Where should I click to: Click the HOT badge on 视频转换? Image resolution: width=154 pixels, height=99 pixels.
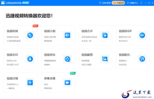tap(35, 26)
